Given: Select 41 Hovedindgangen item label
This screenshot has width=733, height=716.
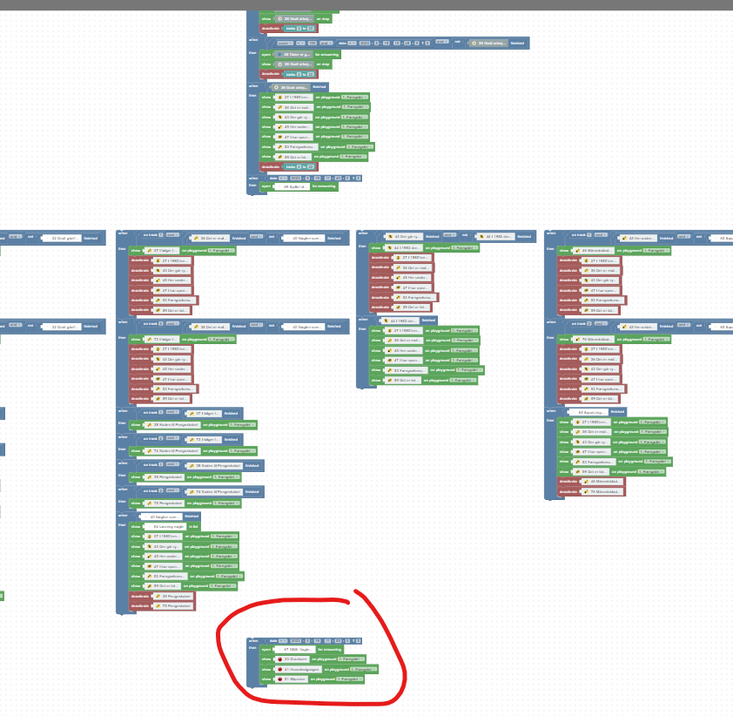Looking at the screenshot, I should (x=301, y=669).
